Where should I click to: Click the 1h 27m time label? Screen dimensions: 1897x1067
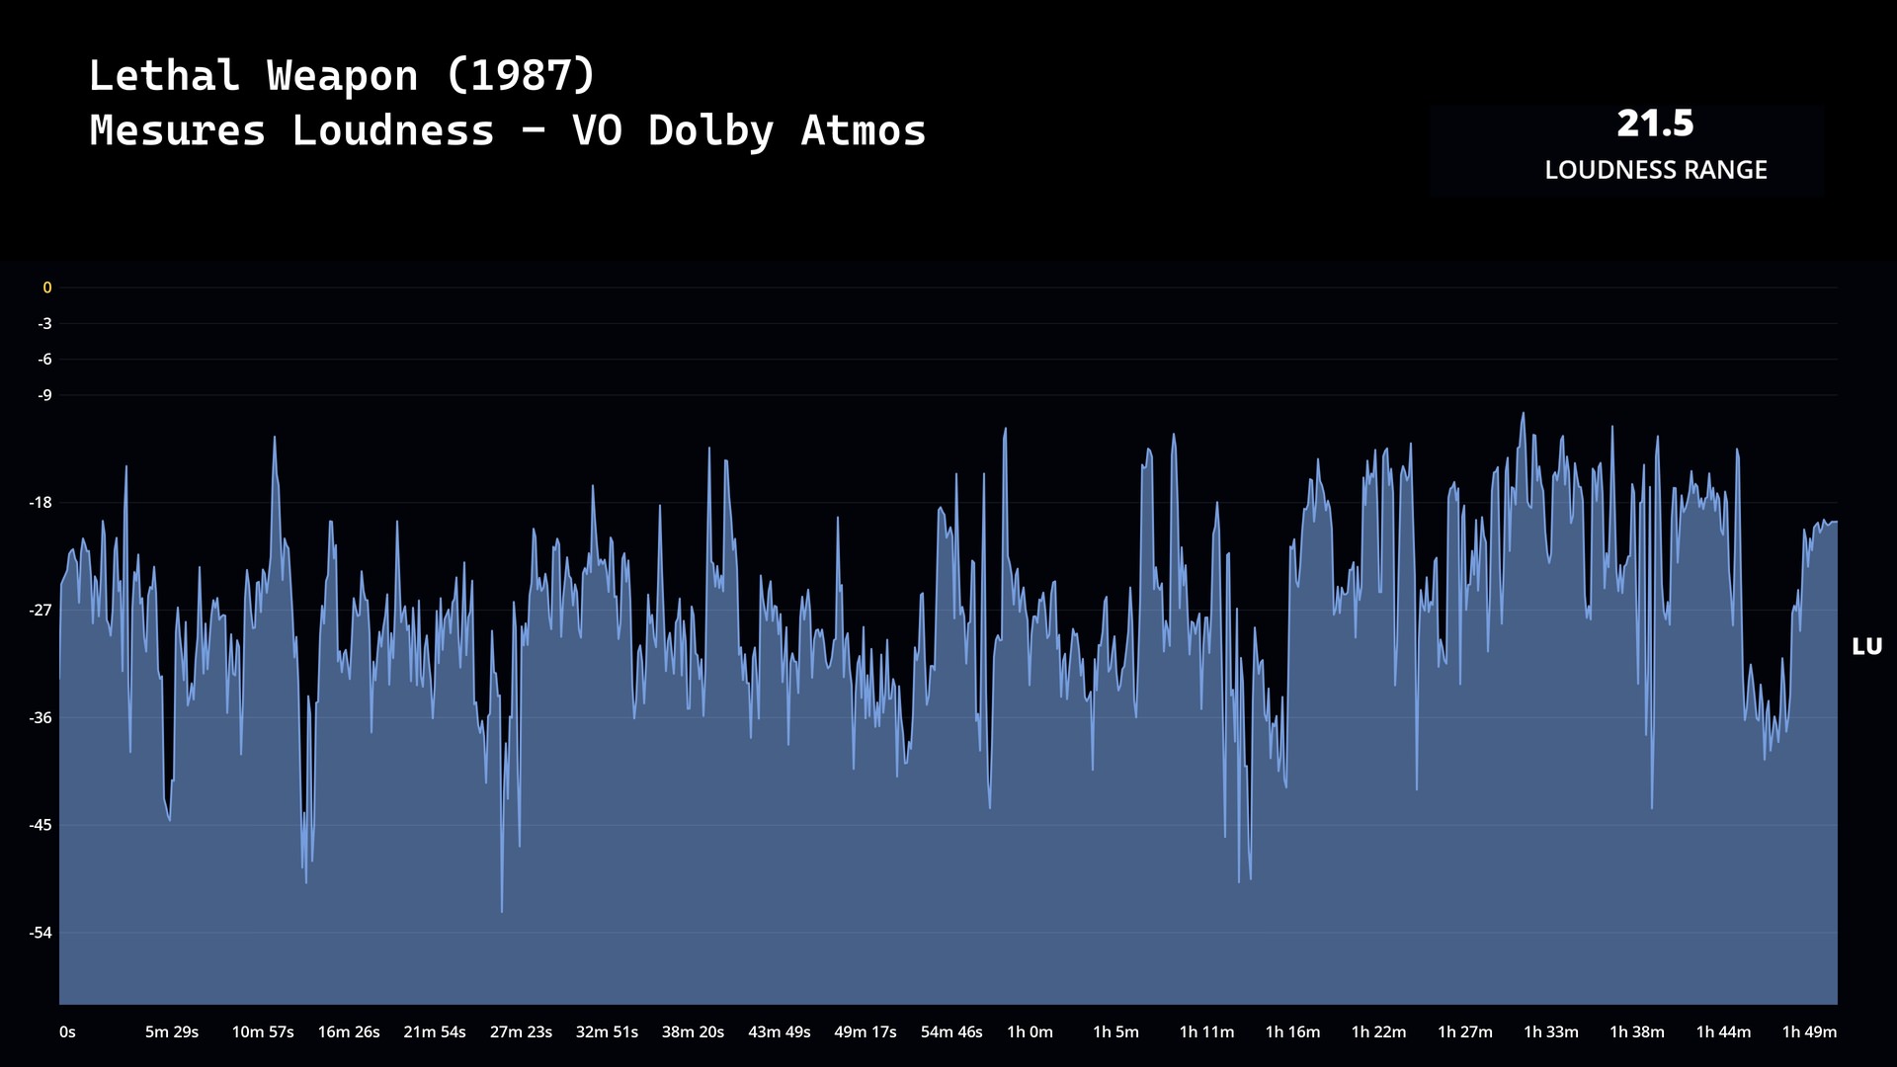coord(1464,1031)
